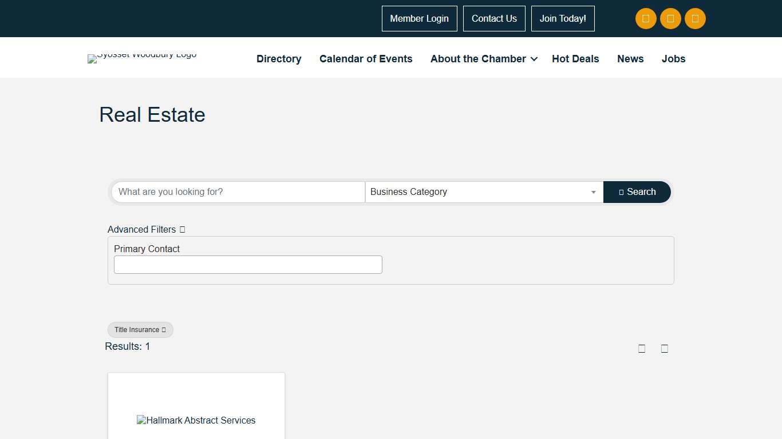Click the right view icon beside Results
The width and height of the screenshot is (782, 439).
tap(665, 349)
